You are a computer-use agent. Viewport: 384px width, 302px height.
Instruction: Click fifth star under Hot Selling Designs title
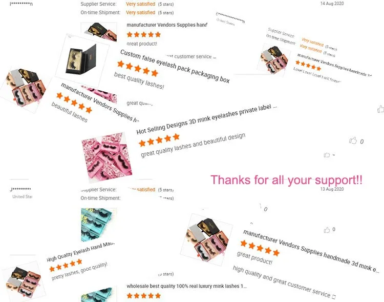click(176, 137)
